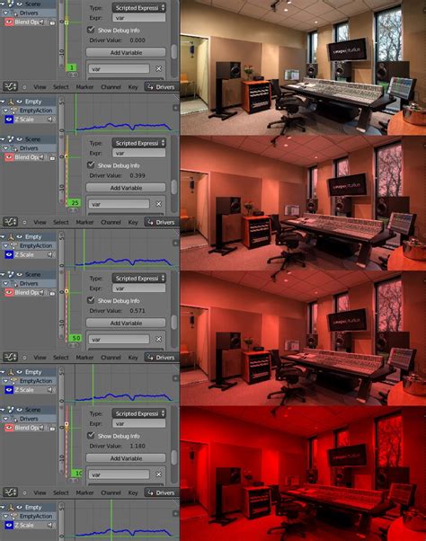Mute Z Scale speaker icon in frame 25 graph
426x541 pixels.
pos(50,254)
